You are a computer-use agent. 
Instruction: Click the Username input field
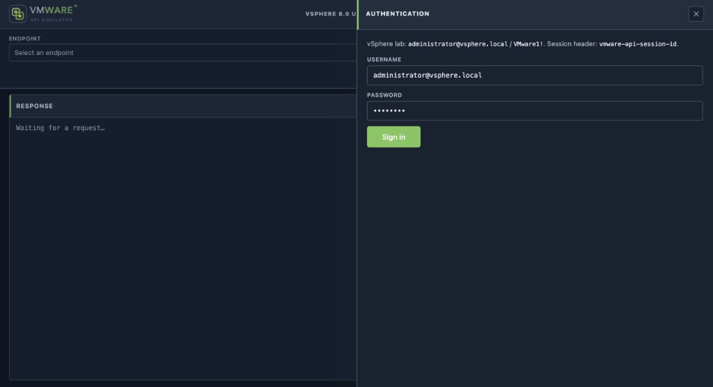(535, 75)
